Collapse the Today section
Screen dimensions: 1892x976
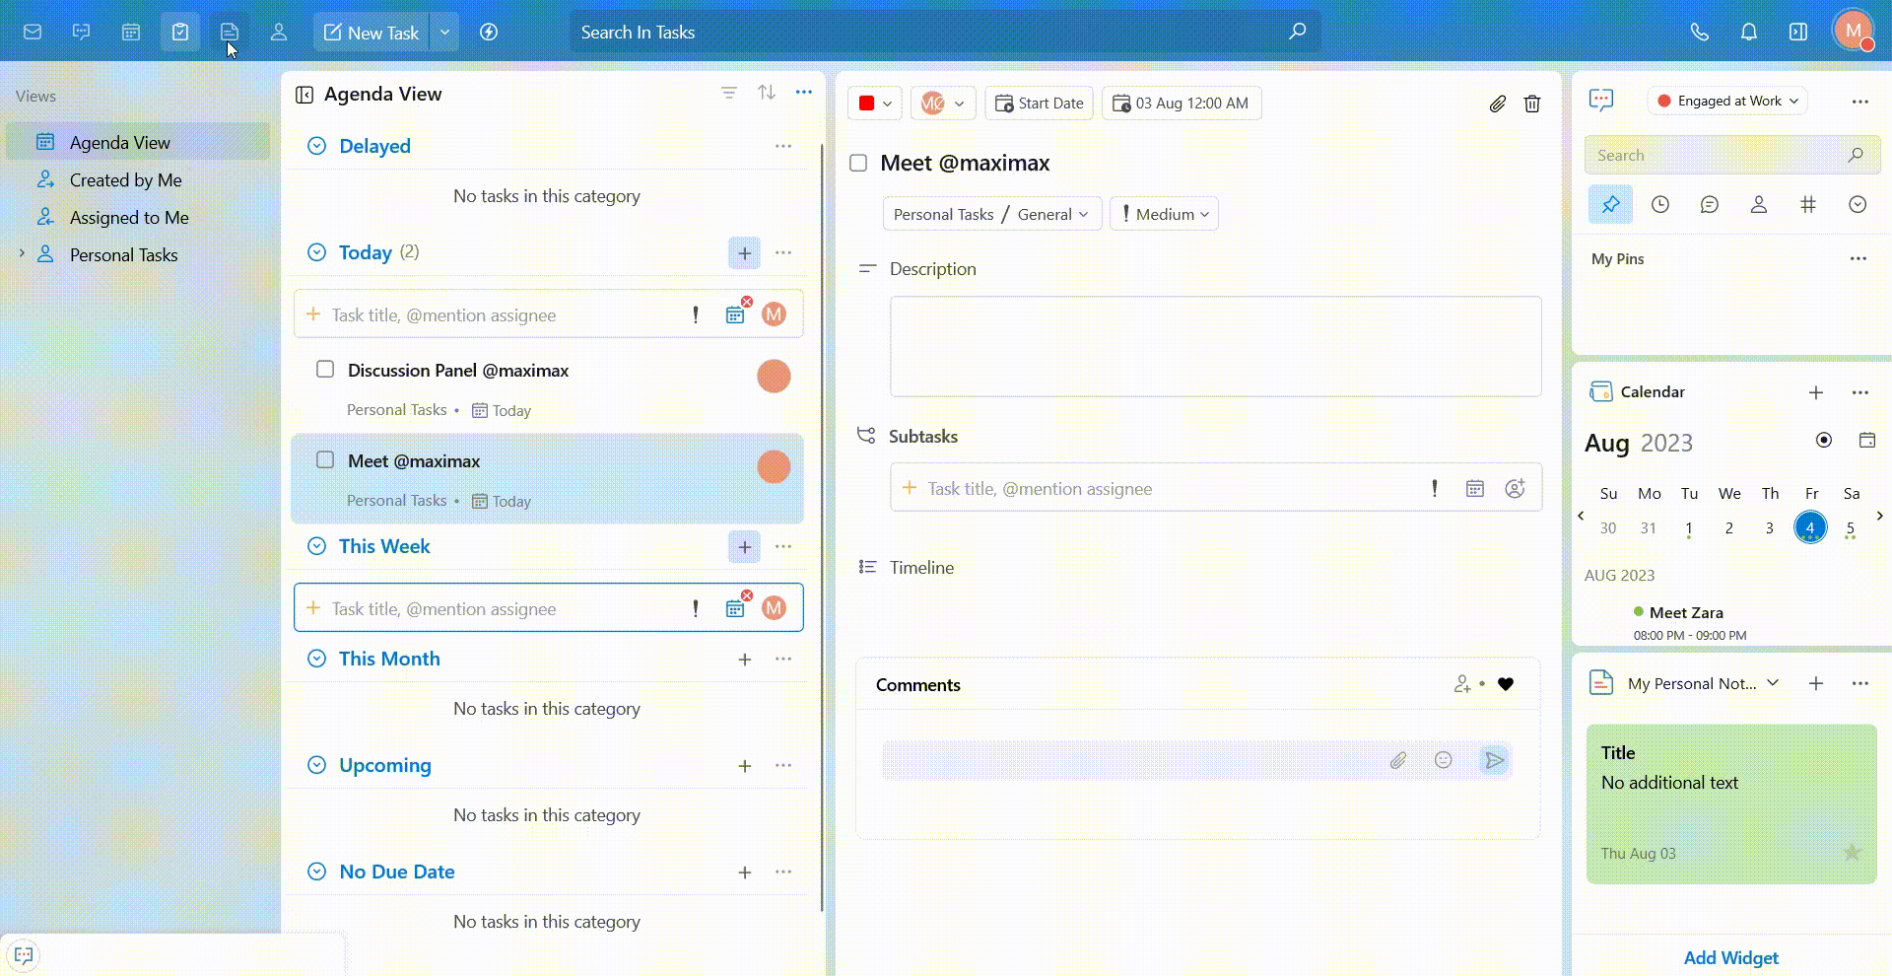pos(316,252)
